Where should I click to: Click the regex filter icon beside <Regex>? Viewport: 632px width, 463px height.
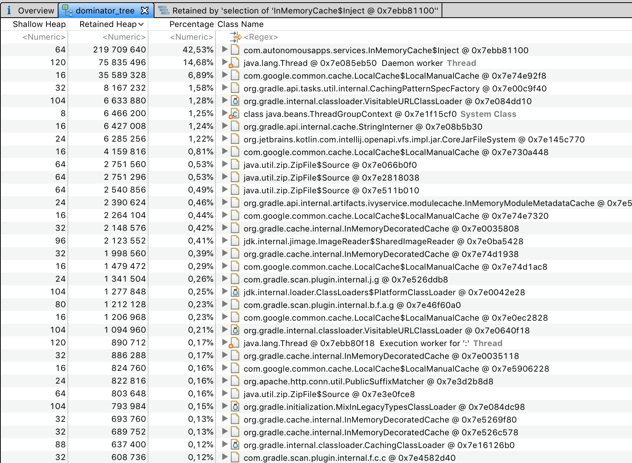coord(235,36)
